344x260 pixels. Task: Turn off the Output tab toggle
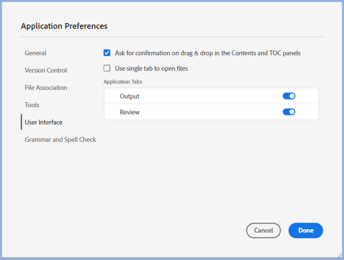[289, 96]
